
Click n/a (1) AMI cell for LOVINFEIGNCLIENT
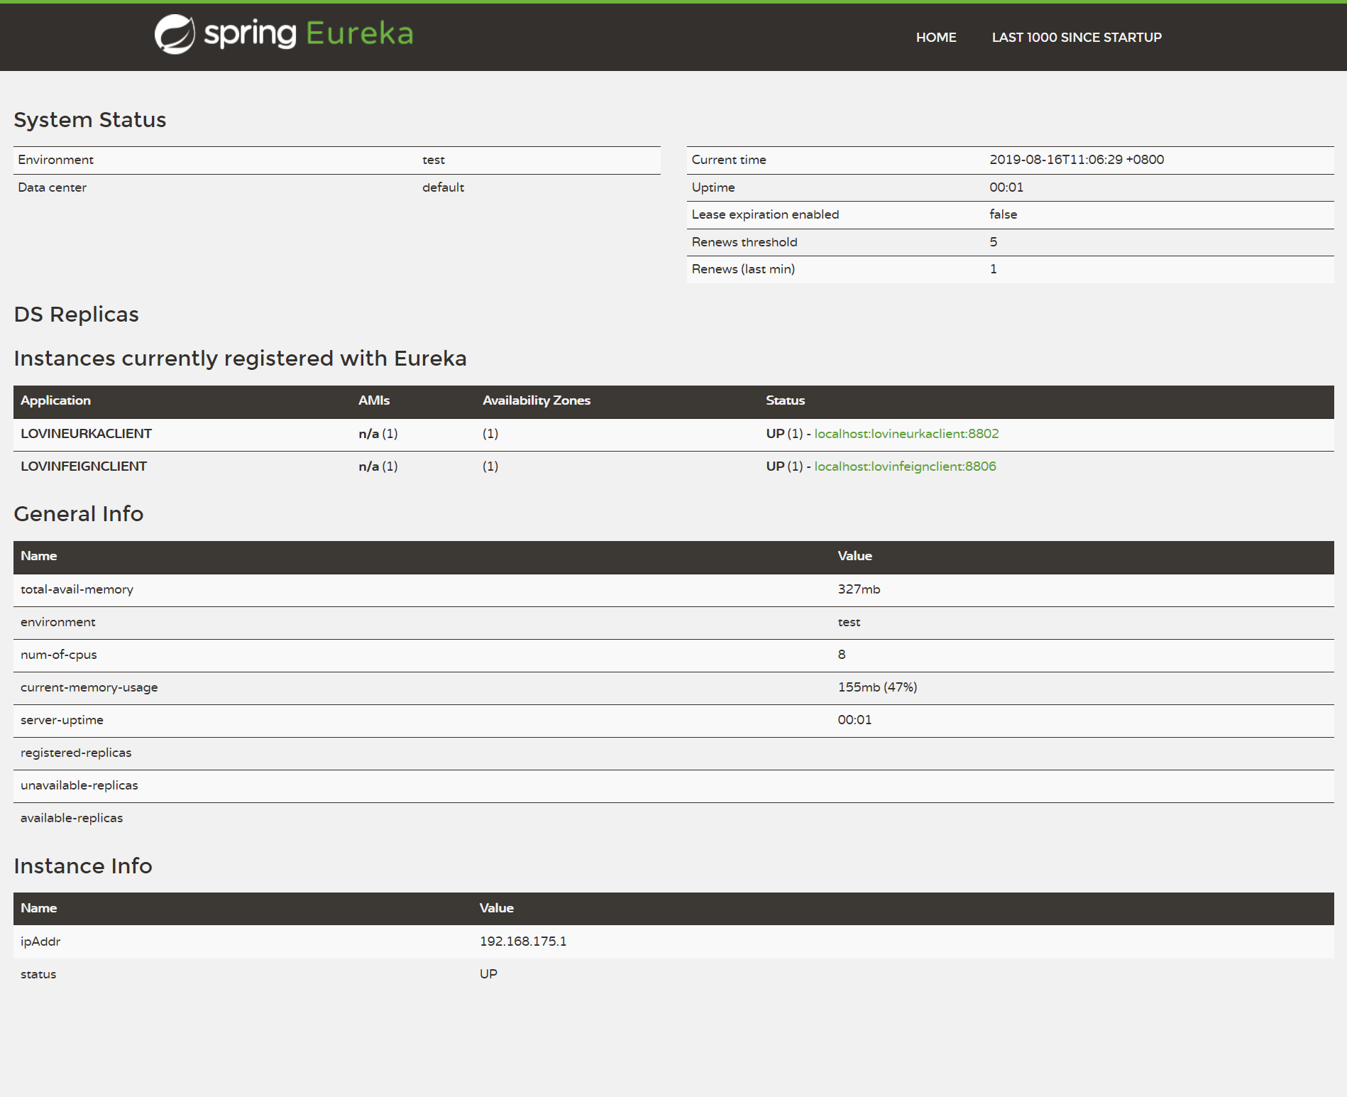(378, 466)
